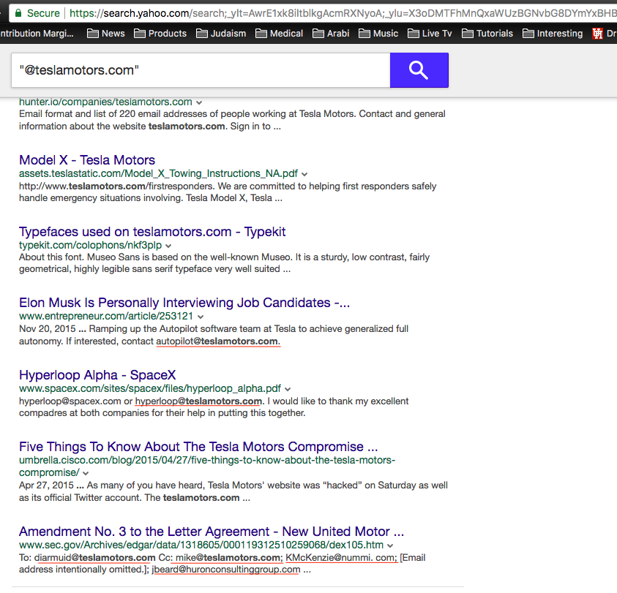
Task: Open the Music bookmarks folder
Action: [378, 34]
